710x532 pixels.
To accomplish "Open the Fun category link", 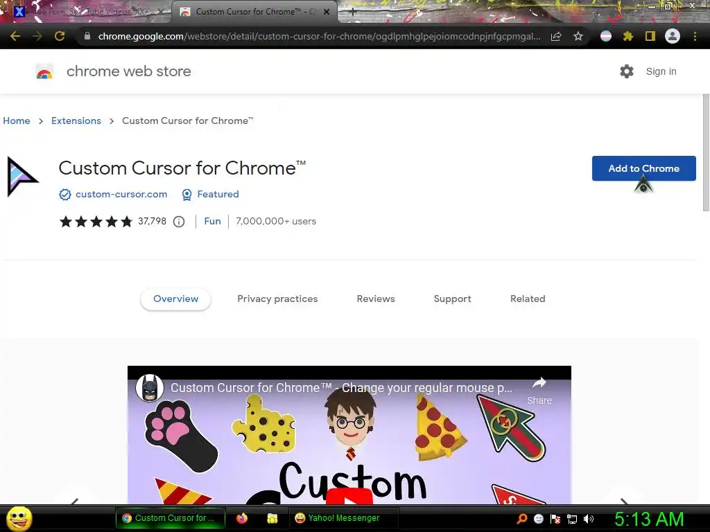I will tap(212, 221).
